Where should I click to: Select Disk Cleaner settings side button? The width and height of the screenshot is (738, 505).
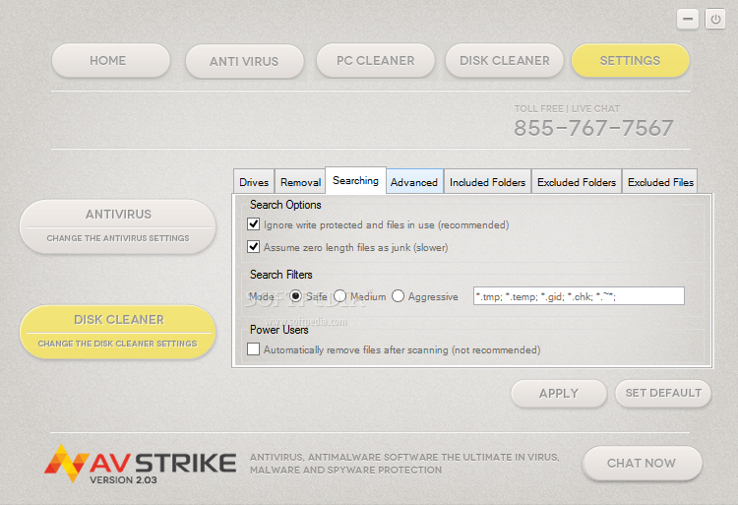118,333
